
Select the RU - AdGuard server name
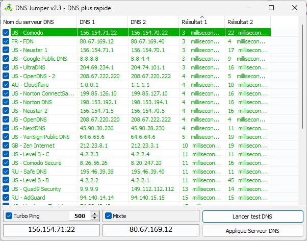[x=28, y=198]
